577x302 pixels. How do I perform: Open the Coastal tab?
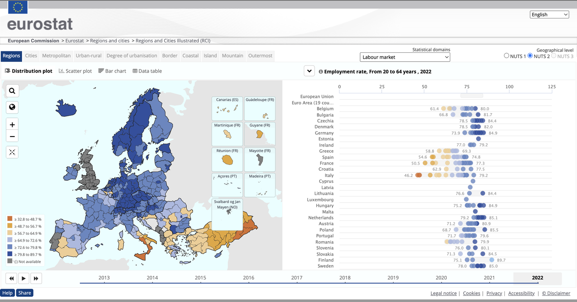(x=191, y=56)
